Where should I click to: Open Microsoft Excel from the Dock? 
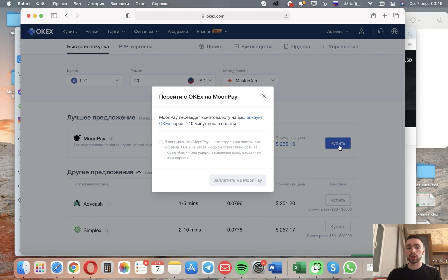[299, 268]
